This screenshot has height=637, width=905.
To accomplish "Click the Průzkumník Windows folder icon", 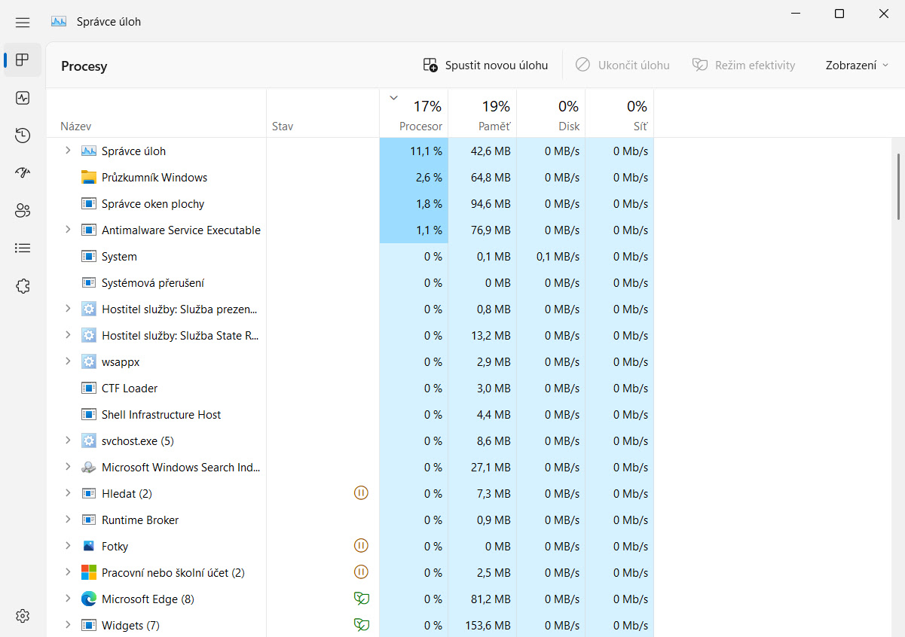I will (89, 178).
